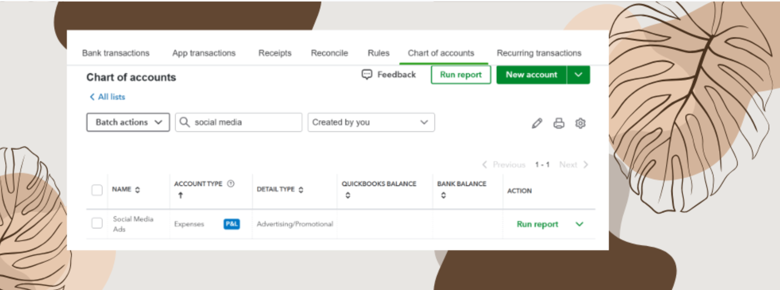Select all accounts header checkbox
780x290 pixels.
[x=97, y=190]
